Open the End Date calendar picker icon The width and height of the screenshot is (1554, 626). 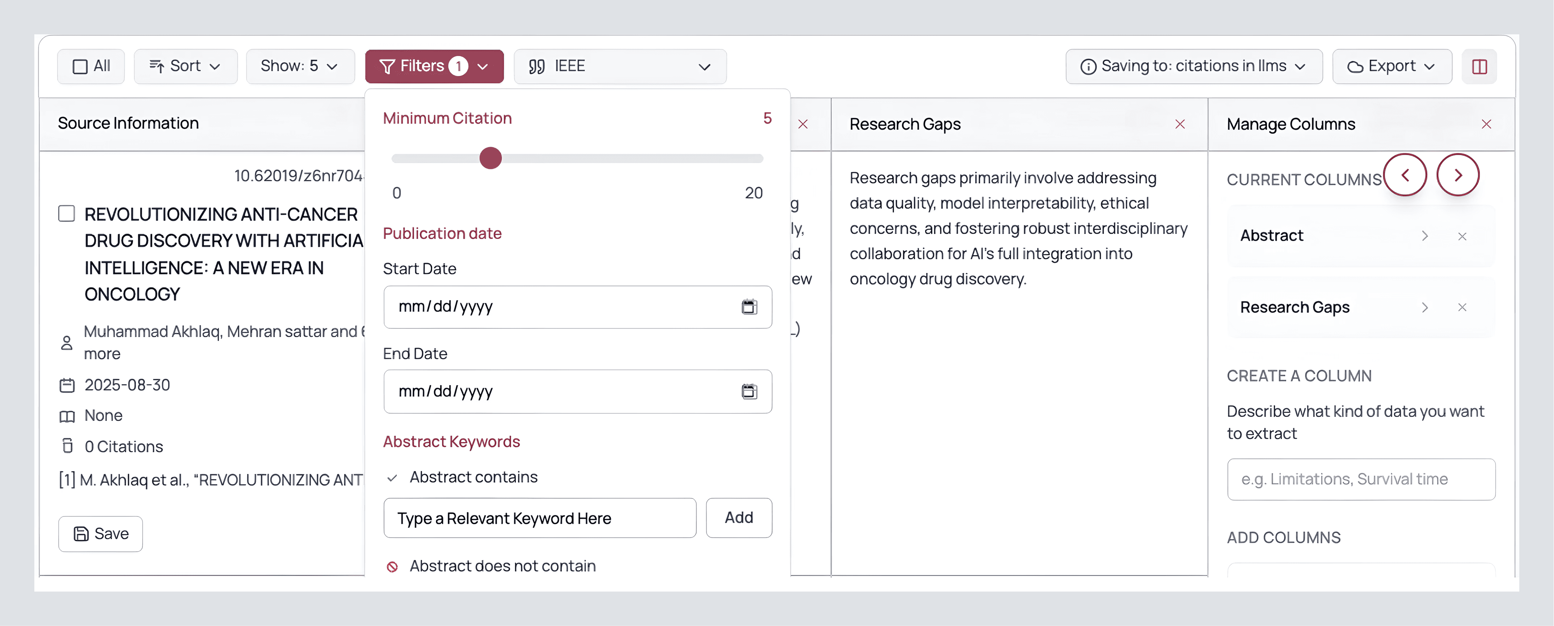coord(749,391)
